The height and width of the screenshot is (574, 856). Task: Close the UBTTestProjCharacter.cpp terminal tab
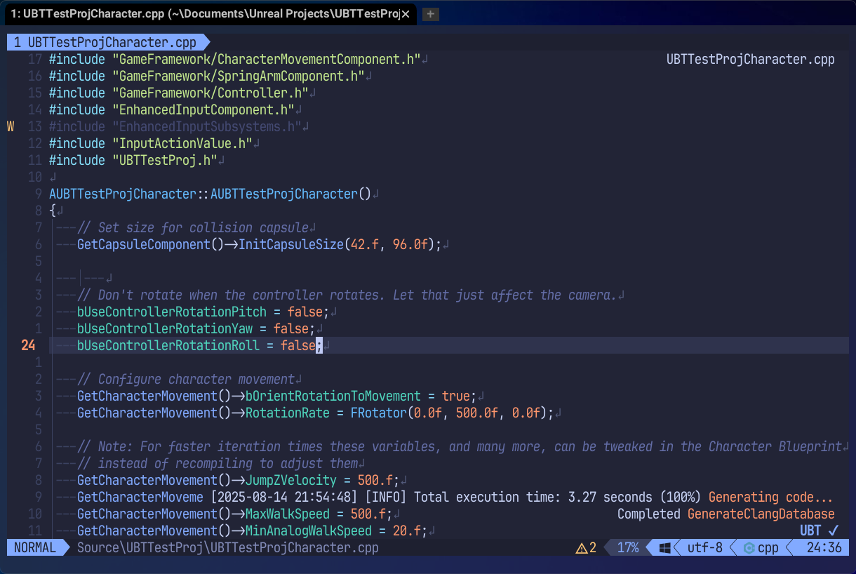(x=406, y=14)
